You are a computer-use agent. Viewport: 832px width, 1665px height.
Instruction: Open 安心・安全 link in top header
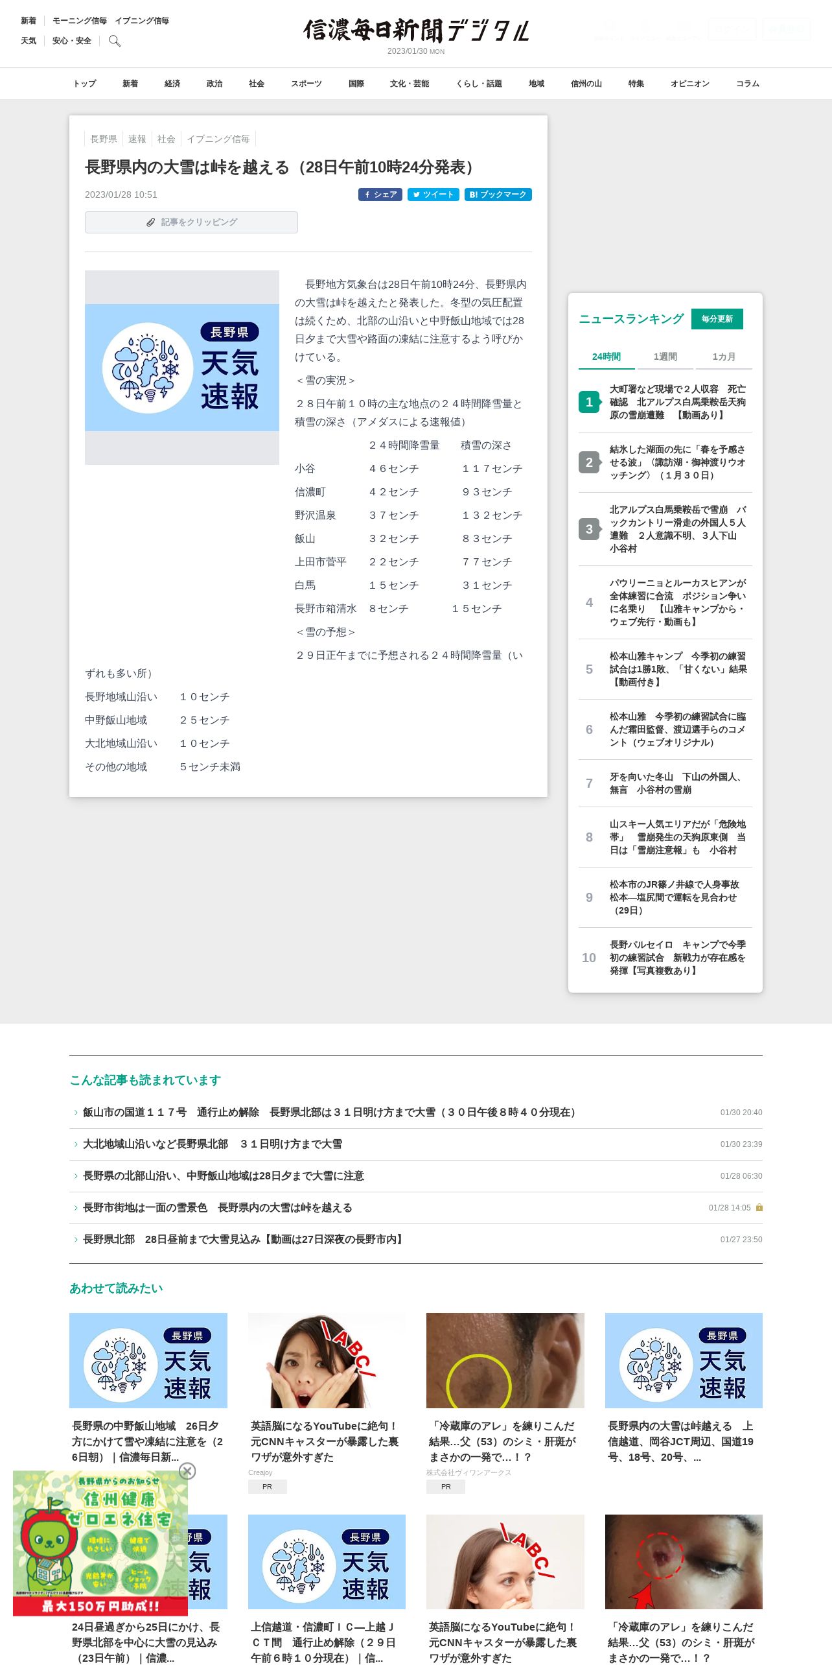coord(72,41)
